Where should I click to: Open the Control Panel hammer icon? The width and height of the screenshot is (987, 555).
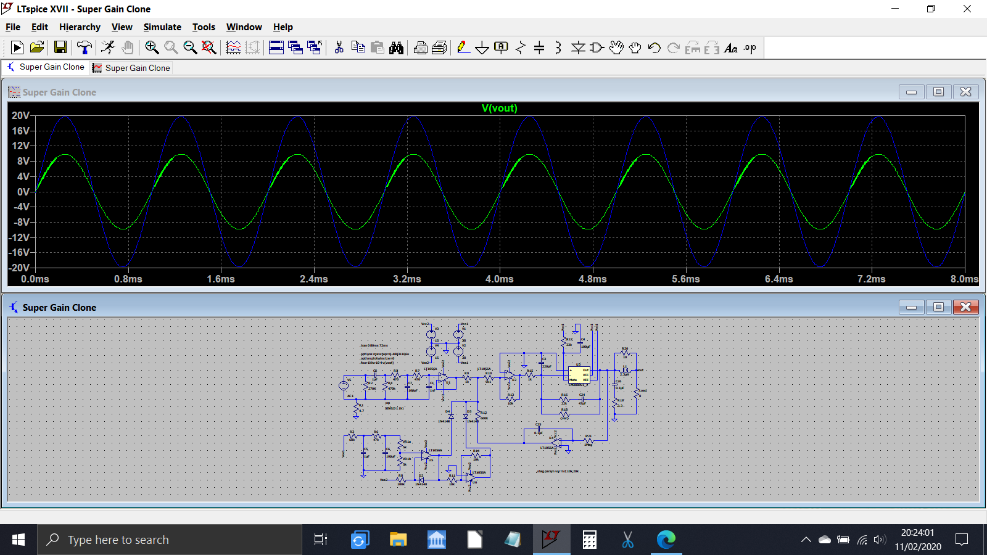pyautogui.click(x=84, y=47)
